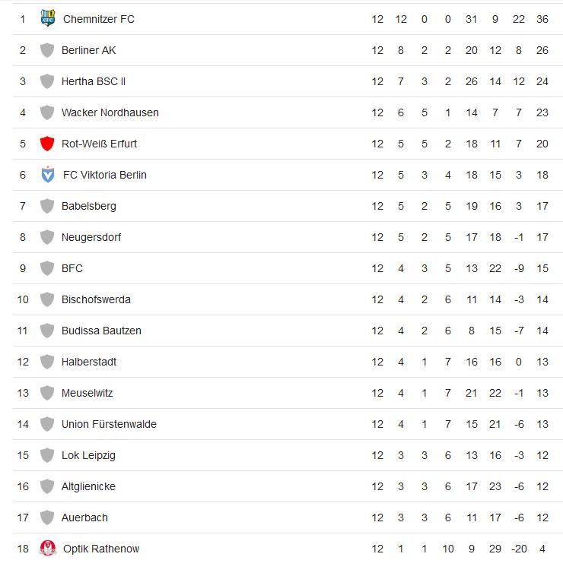Select the Wacker Nordhausen team name
This screenshot has height=576, width=563.
(x=110, y=112)
